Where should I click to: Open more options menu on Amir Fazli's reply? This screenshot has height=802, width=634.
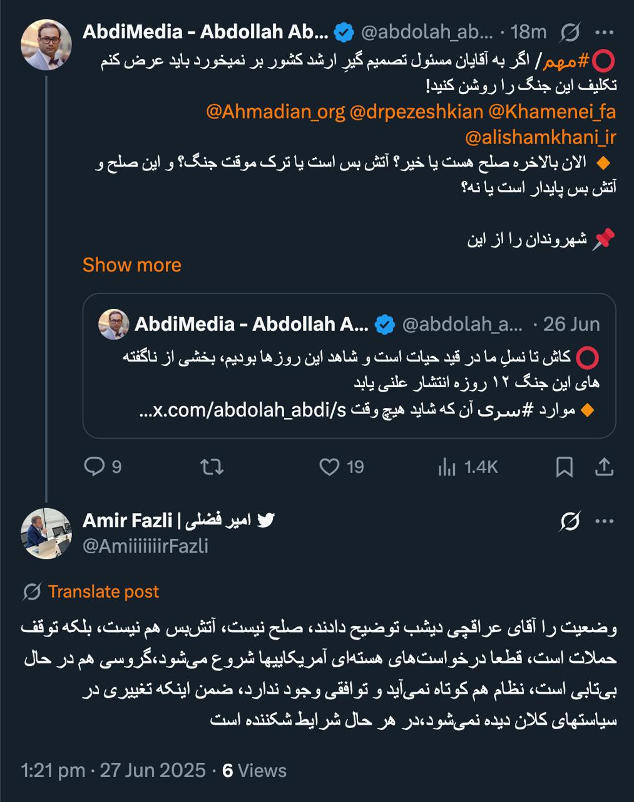604,521
